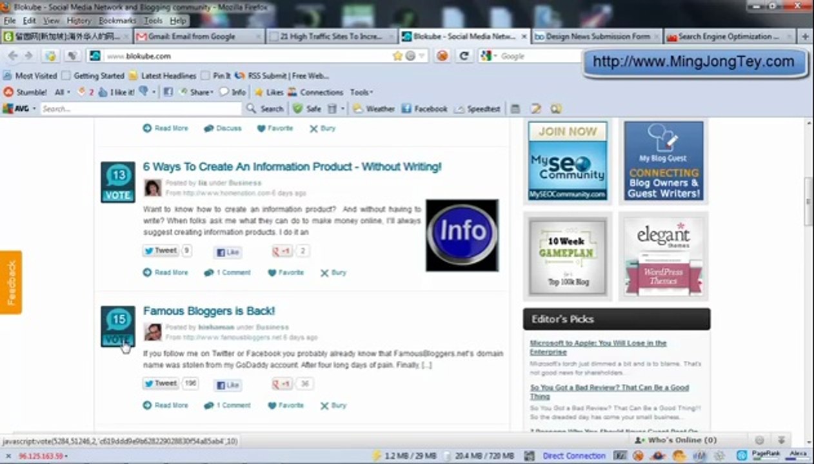Open the 6 Ways To Create An Information Product link

292,167
